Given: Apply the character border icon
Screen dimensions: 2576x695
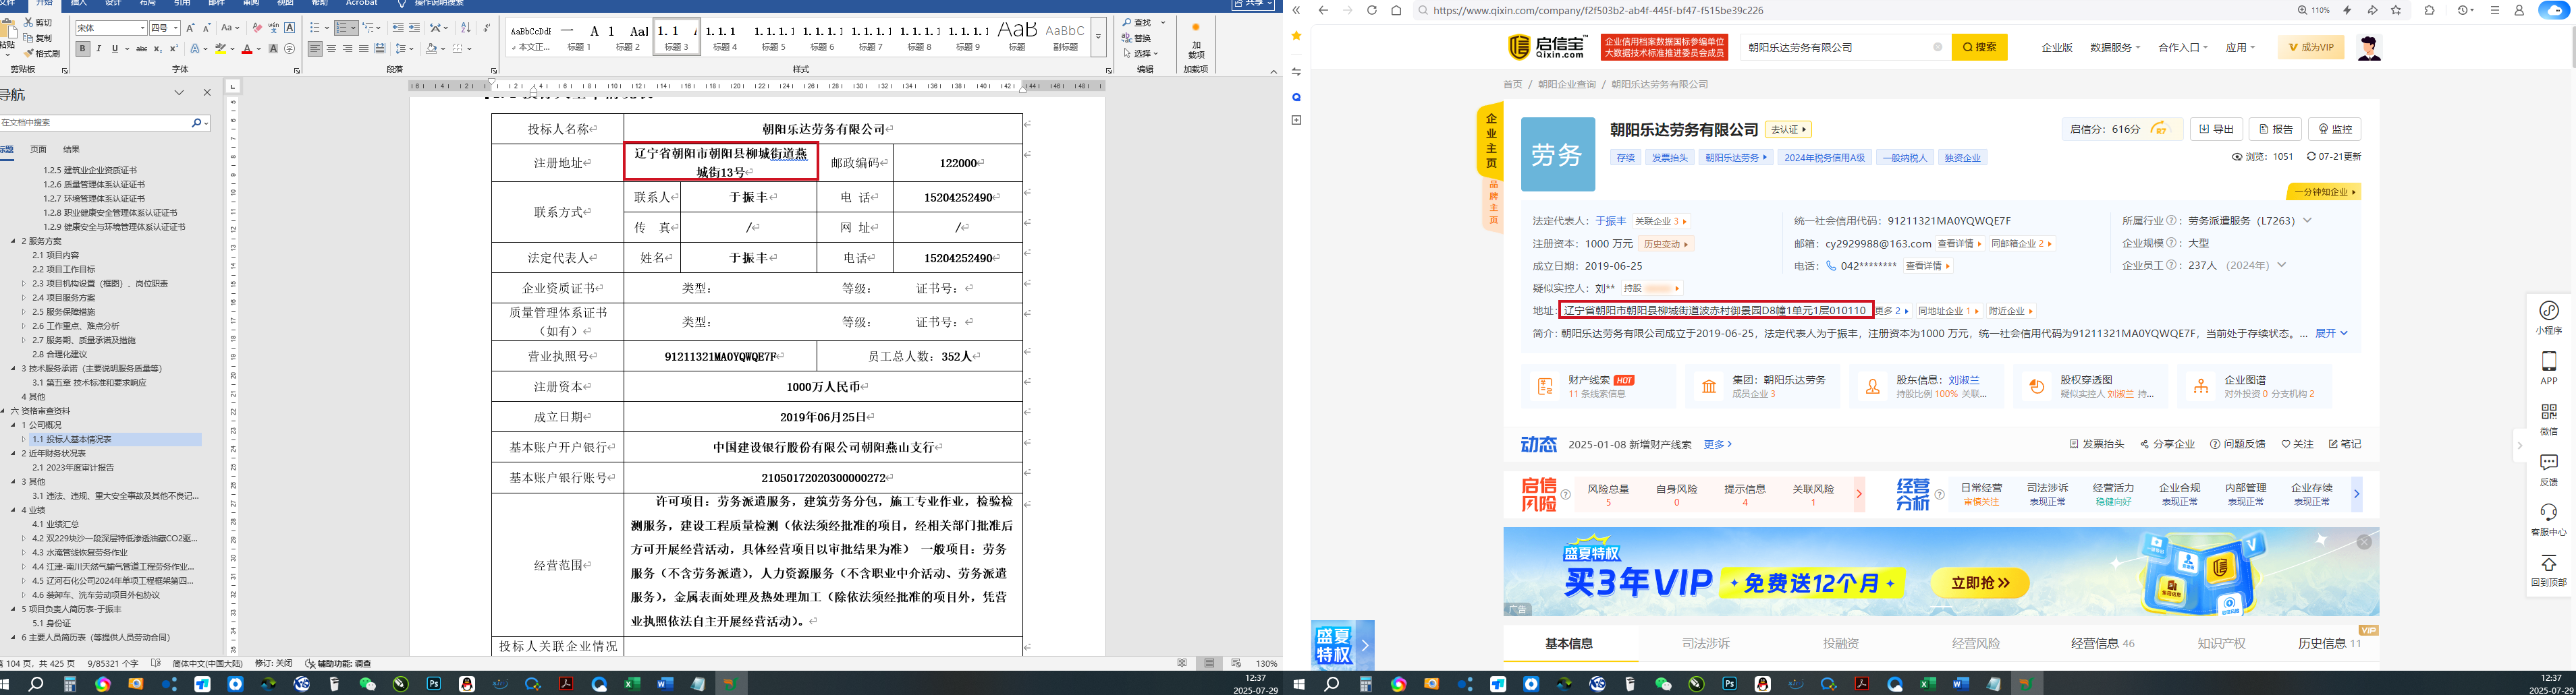Looking at the screenshot, I should [x=290, y=28].
